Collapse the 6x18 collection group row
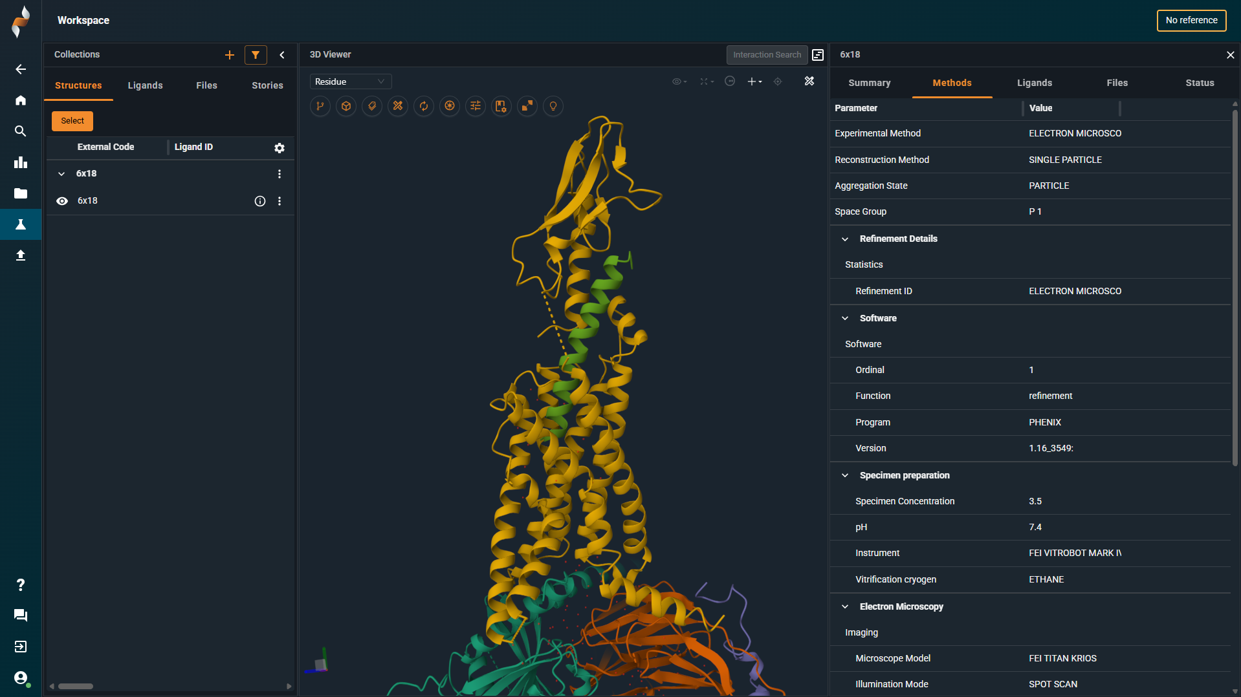The height and width of the screenshot is (697, 1241). [x=61, y=174]
